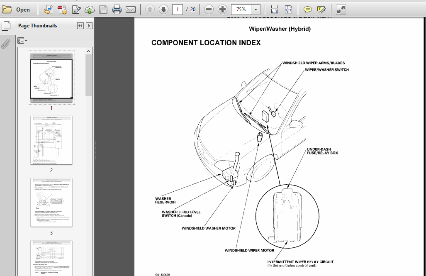426x276 pixels.
Task: Click the fit width scrolling icon
Action: tap(275, 10)
